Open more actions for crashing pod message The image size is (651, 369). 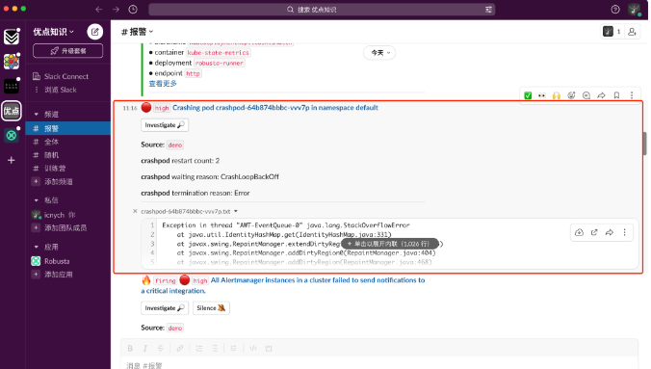[632, 95]
